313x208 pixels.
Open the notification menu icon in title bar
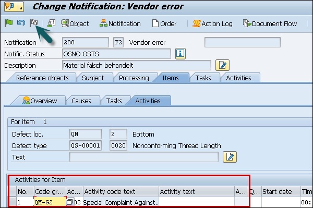coord(10,6)
